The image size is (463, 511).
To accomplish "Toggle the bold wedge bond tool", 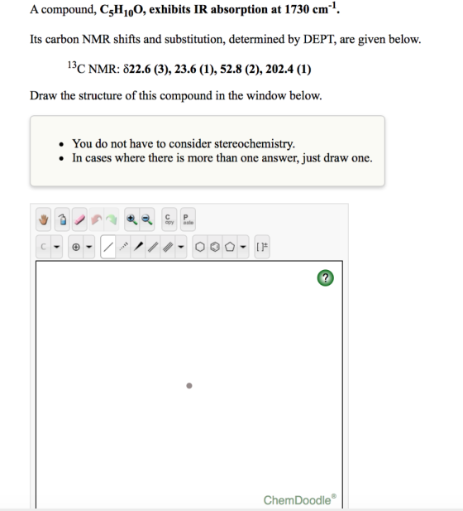I will [138, 247].
